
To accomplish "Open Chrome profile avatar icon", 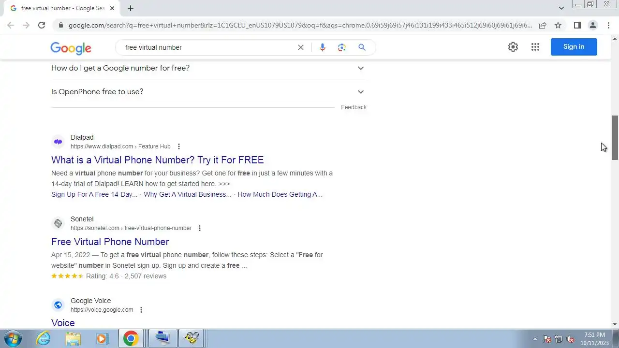I will click(592, 25).
